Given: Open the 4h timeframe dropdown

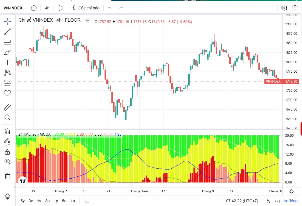Looking at the screenshot, I should 47,8.
